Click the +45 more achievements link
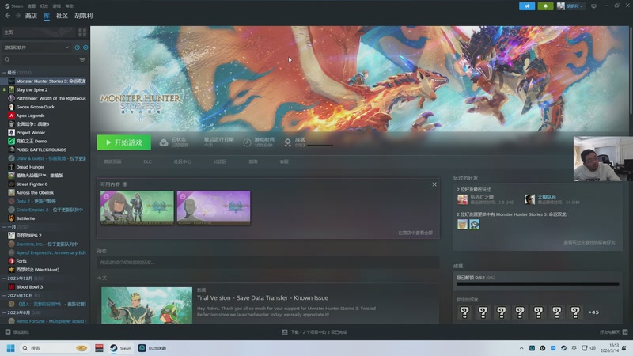The height and width of the screenshot is (356, 633). pos(593,312)
